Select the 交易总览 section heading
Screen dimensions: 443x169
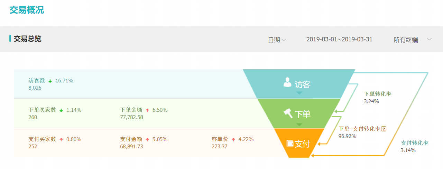(x=27, y=39)
